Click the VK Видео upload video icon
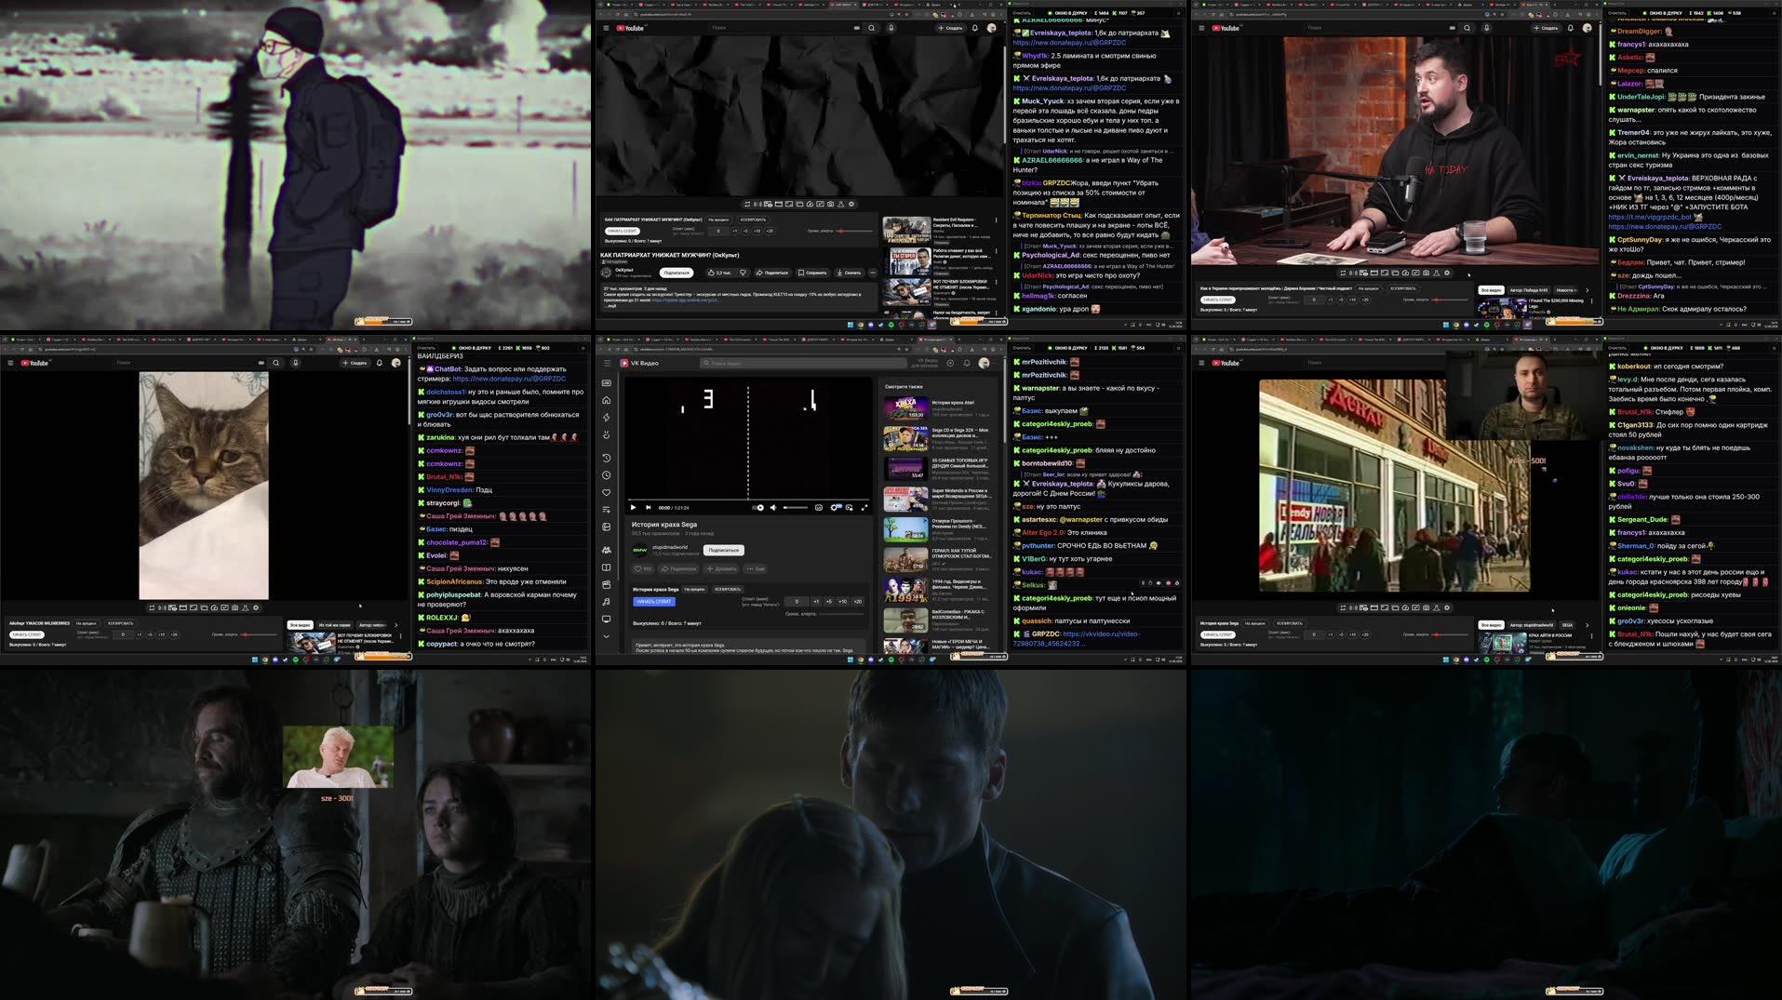 tap(950, 363)
